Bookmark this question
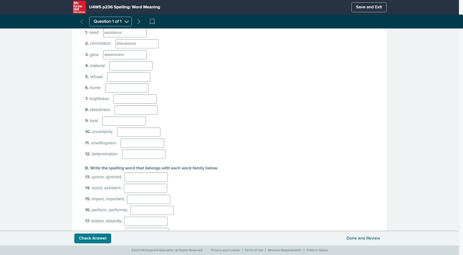 click(152, 22)
